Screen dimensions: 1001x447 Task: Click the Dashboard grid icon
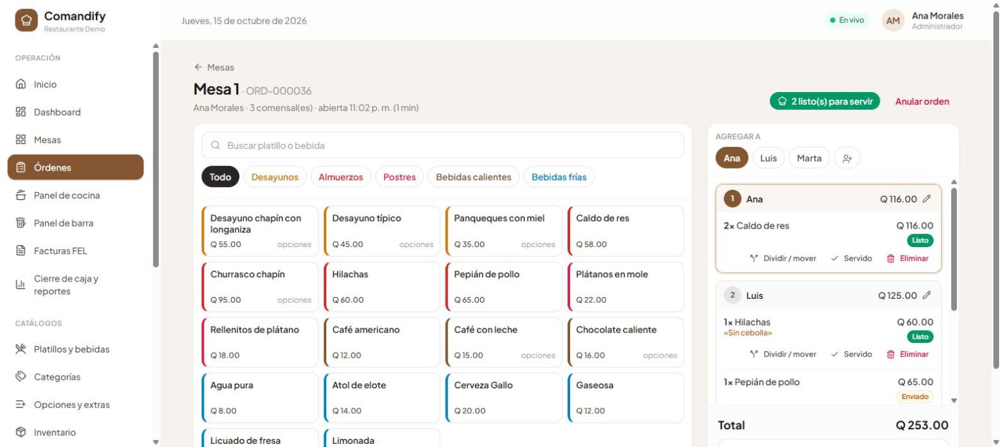coord(20,112)
